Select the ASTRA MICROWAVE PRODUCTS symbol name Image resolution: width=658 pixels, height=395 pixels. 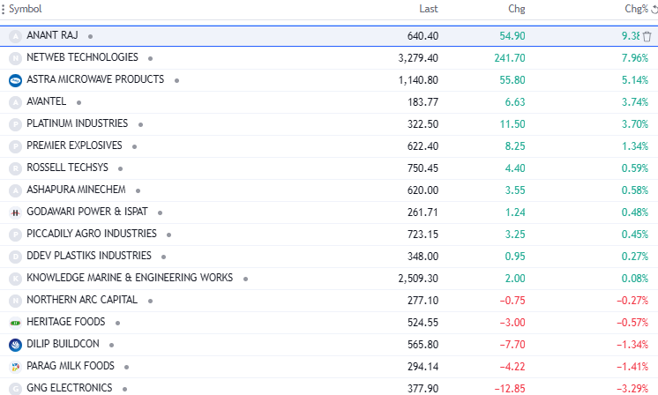click(95, 79)
